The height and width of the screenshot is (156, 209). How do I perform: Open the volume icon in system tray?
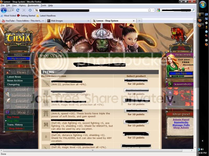(x=202, y=149)
